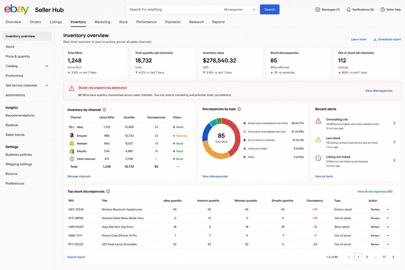Click View discrepancies link in alert banner
The width and height of the screenshot is (405, 270).
tap(379, 91)
